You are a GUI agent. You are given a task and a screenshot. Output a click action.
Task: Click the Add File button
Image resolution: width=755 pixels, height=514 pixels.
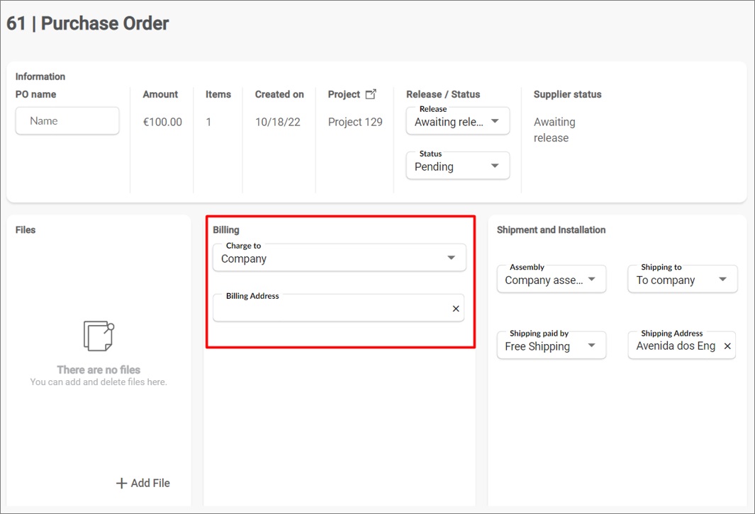point(143,483)
